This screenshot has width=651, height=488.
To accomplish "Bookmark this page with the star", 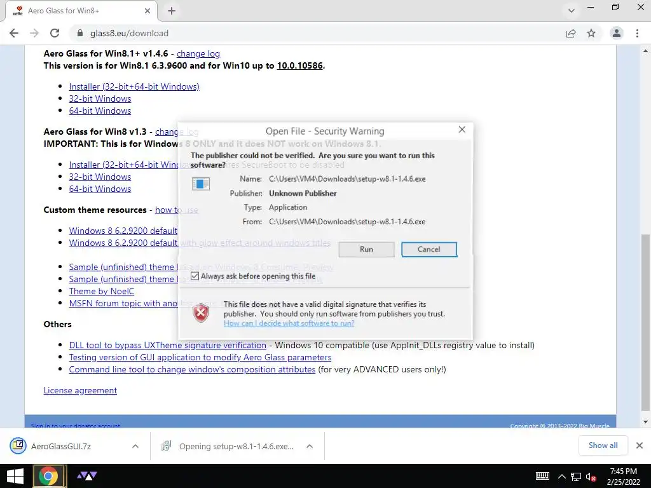I will [x=591, y=33].
